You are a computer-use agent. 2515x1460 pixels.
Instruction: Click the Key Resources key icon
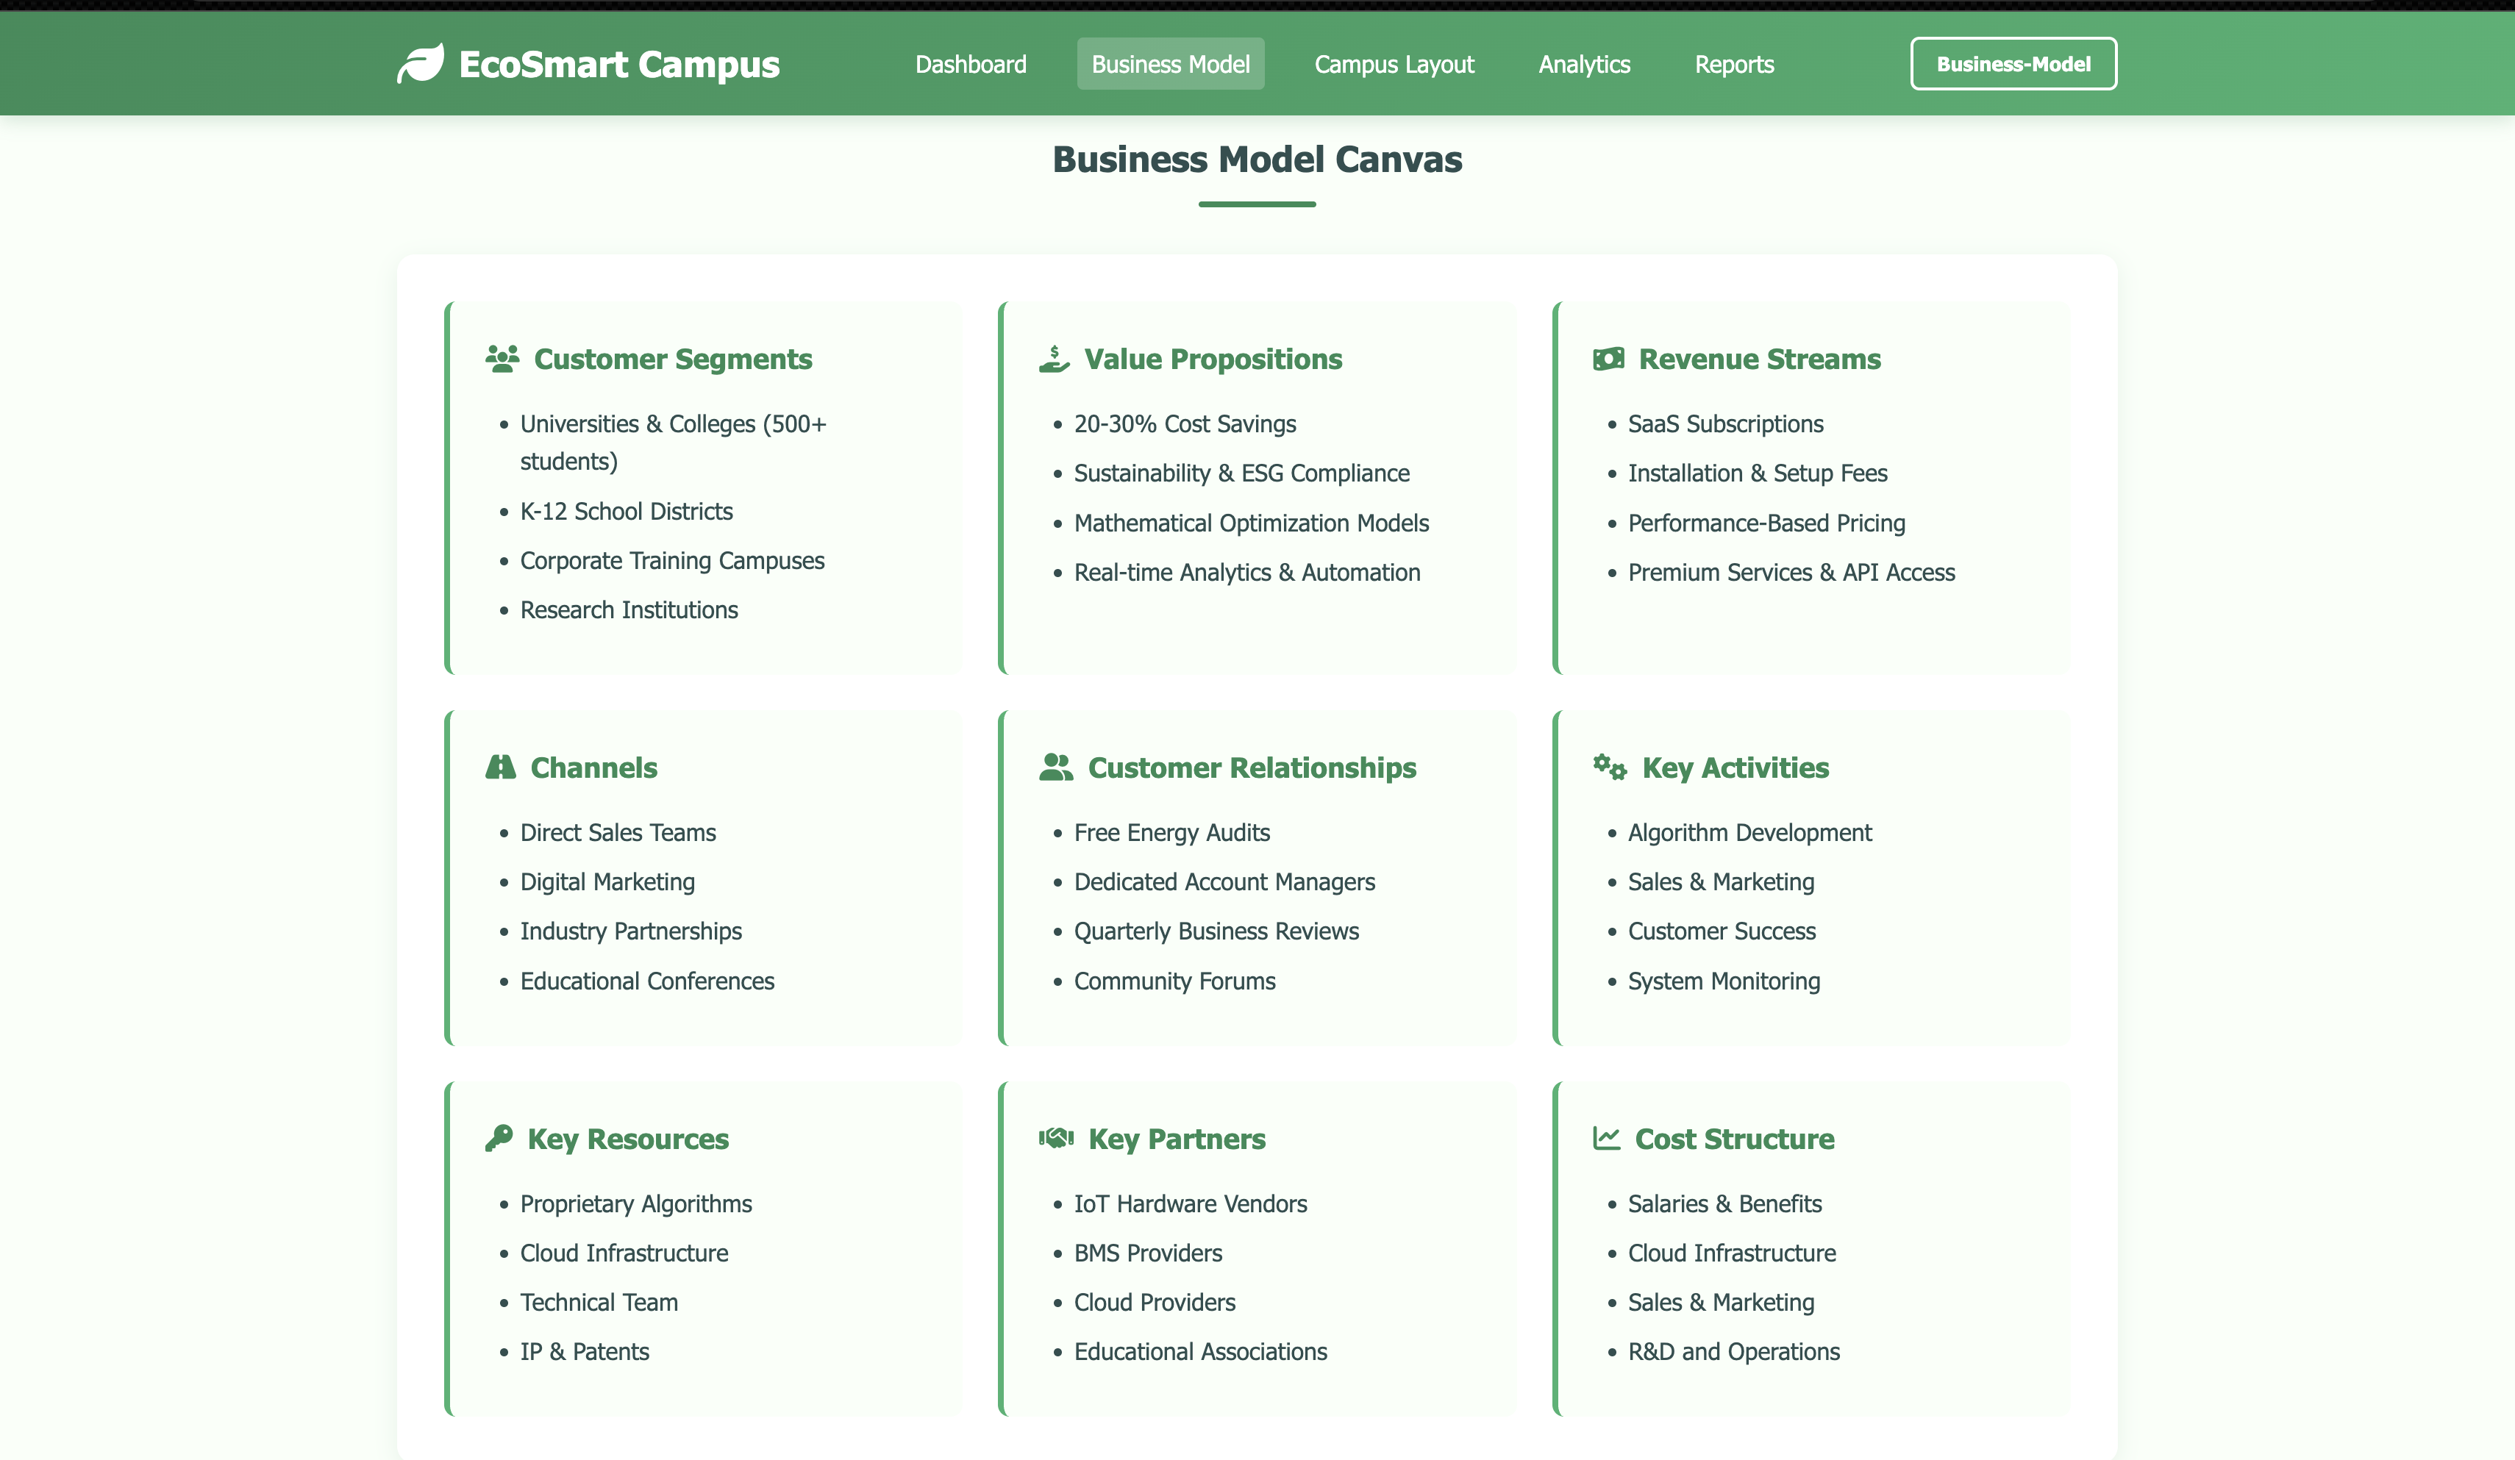(x=499, y=1139)
